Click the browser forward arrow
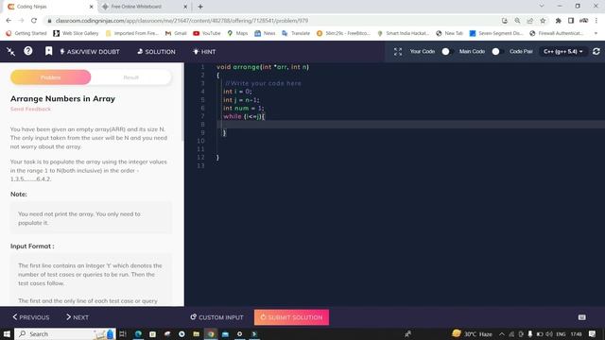Image resolution: width=605 pixels, height=340 pixels. 21,21
